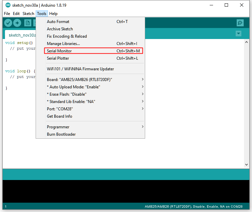Select Port "COM28" menu entry
Viewport: 252px width, 212px height.
90,109
